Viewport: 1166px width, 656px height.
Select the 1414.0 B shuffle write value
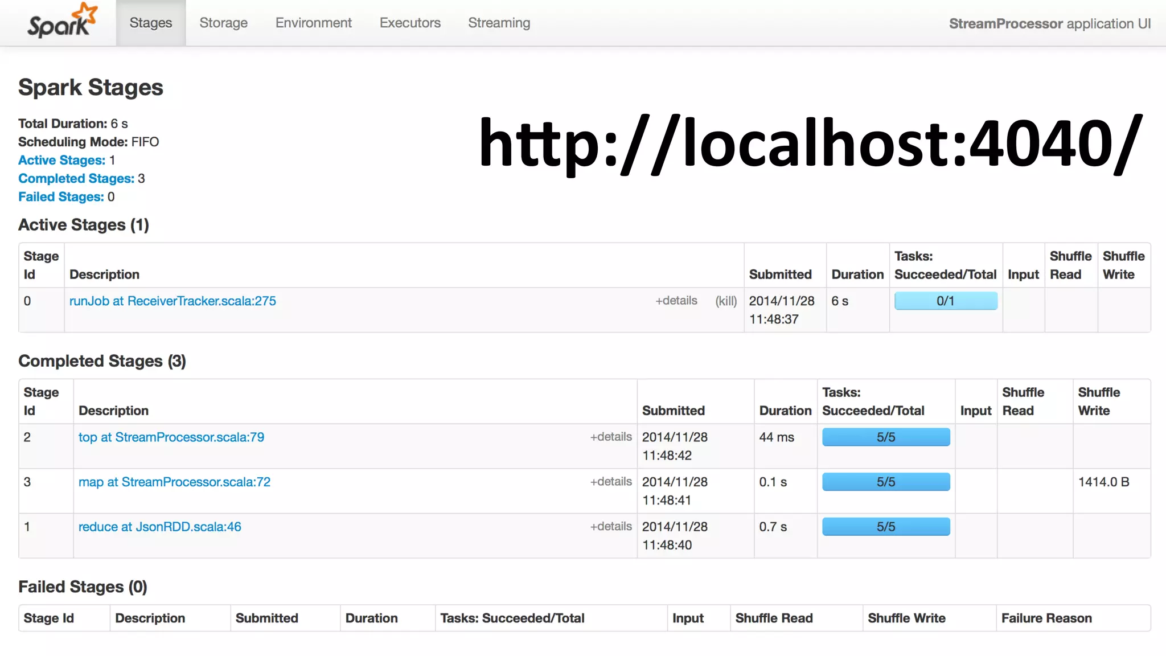[1103, 482]
